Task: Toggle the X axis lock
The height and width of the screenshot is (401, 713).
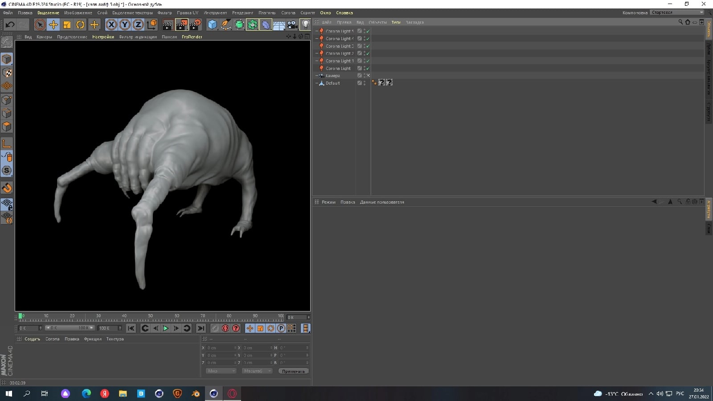Action: pyautogui.click(x=111, y=25)
